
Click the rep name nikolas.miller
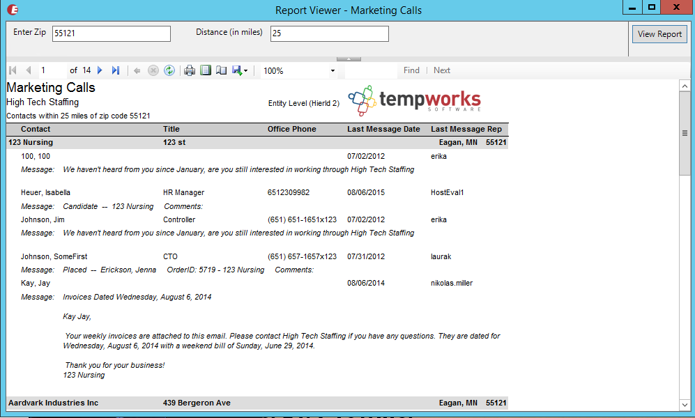452,283
